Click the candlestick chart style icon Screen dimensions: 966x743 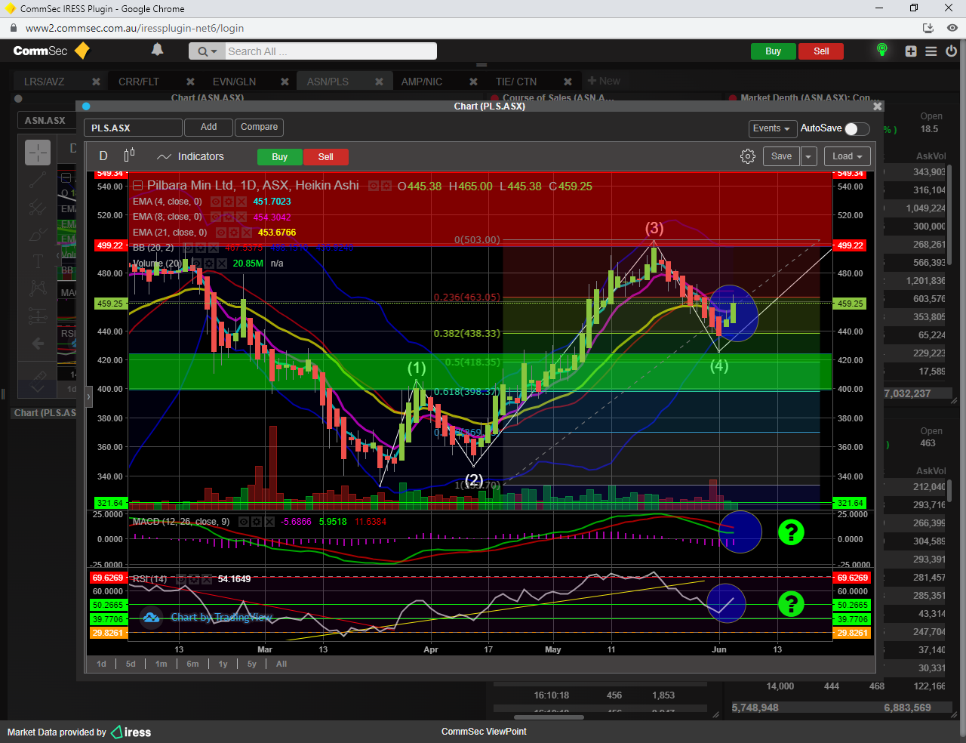pyautogui.click(x=129, y=156)
